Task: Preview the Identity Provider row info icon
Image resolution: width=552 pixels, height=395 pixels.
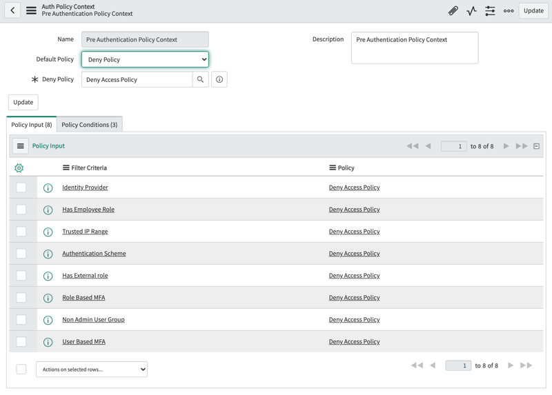Action: [x=48, y=188]
